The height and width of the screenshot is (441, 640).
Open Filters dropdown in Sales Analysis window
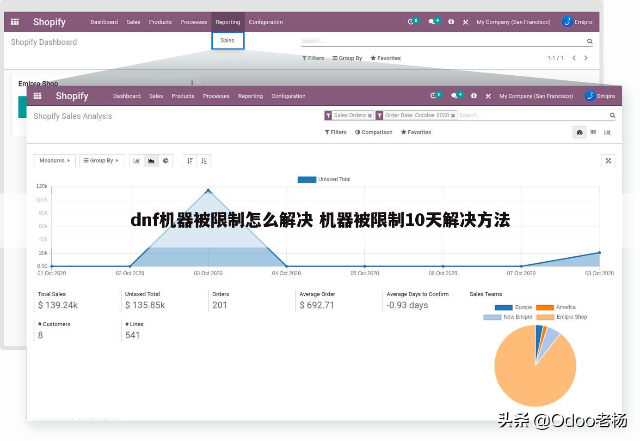[336, 132]
